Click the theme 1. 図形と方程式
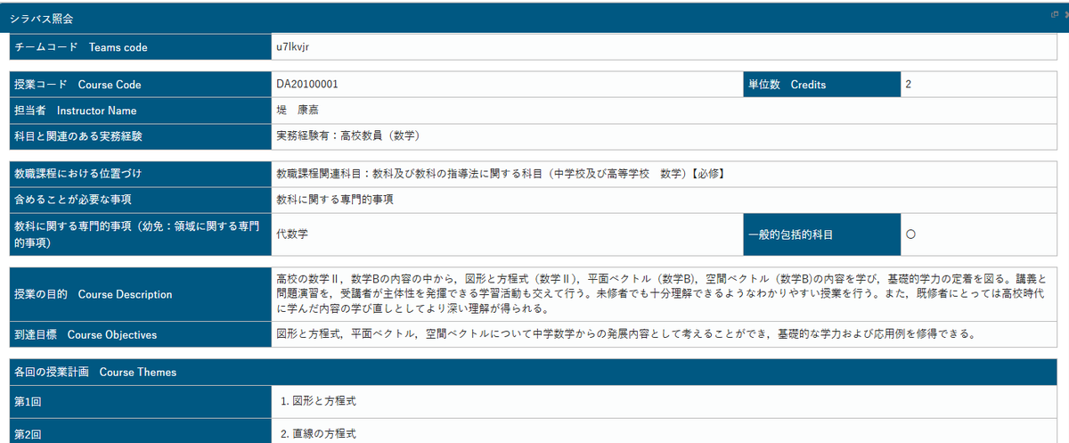Viewport: 1069px width, 443px height. tap(319, 401)
